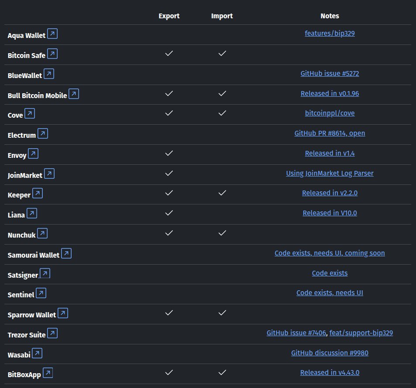Viewport: 416px width, 388px height.
Task: Click the BlueWallet name text
Action: pos(25,76)
